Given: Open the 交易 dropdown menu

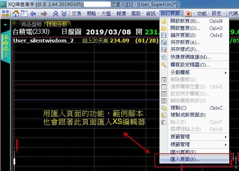Looking at the screenshot, I should pos(77,14).
